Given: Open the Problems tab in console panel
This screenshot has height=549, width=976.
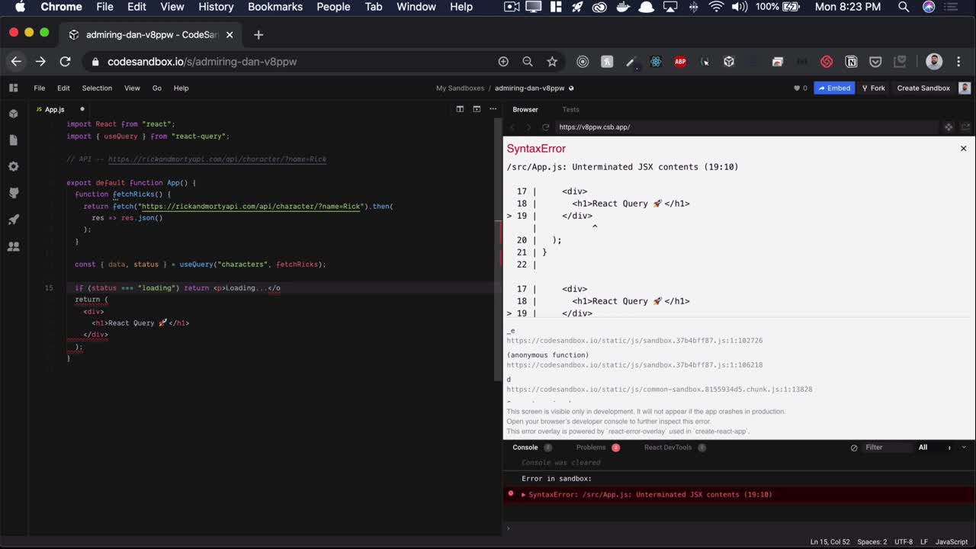Looking at the screenshot, I should pyautogui.click(x=591, y=448).
